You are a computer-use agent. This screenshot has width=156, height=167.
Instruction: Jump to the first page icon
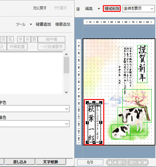(x=110, y=162)
